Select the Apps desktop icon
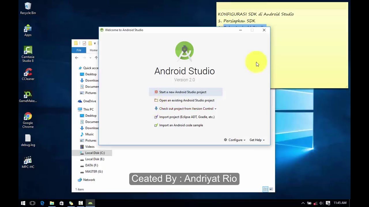Screen dimensions: 369x207 click(x=28, y=30)
